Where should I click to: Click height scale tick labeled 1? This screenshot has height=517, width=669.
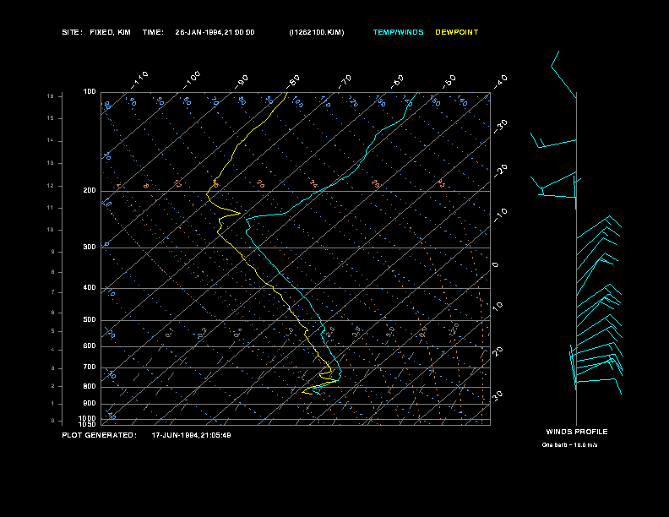(x=53, y=404)
